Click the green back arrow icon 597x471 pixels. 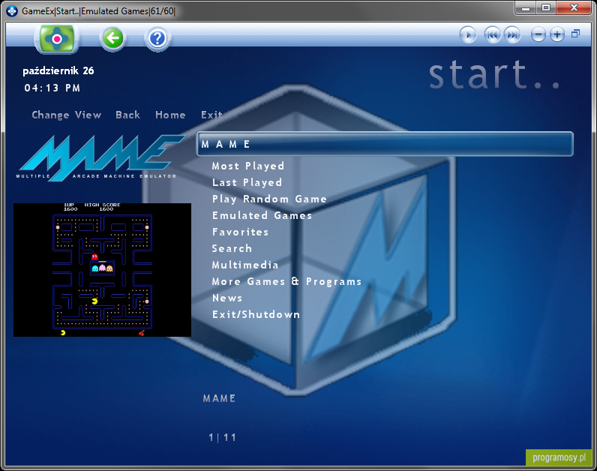(x=112, y=38)
